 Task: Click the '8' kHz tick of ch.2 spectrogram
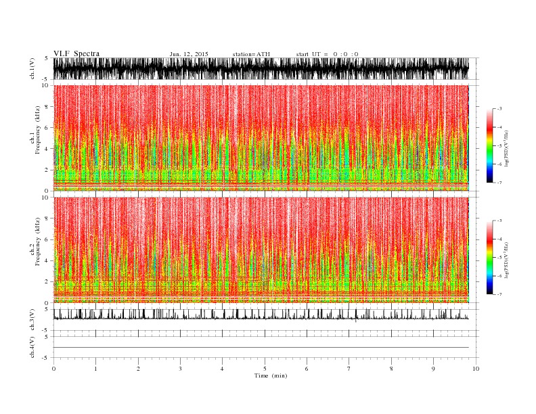point(47,218)
